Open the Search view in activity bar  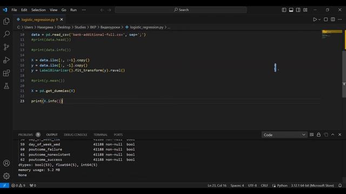click(6, 34)
